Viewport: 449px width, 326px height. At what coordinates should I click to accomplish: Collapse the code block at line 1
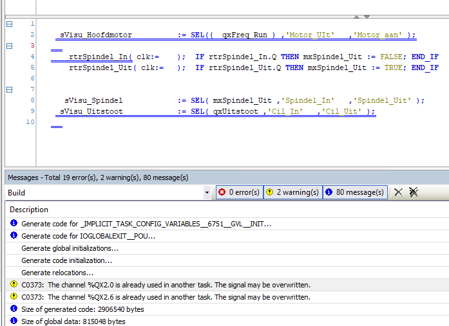(x=9, y=24)
